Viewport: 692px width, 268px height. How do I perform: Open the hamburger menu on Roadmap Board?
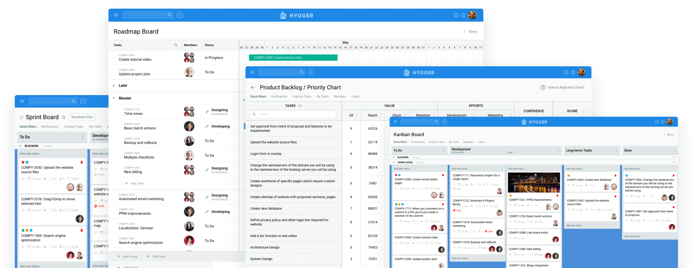(x=116, y=15)
